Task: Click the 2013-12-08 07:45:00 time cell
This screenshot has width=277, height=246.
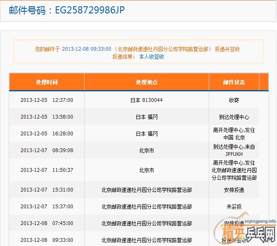Action: [x=46, y=223]
